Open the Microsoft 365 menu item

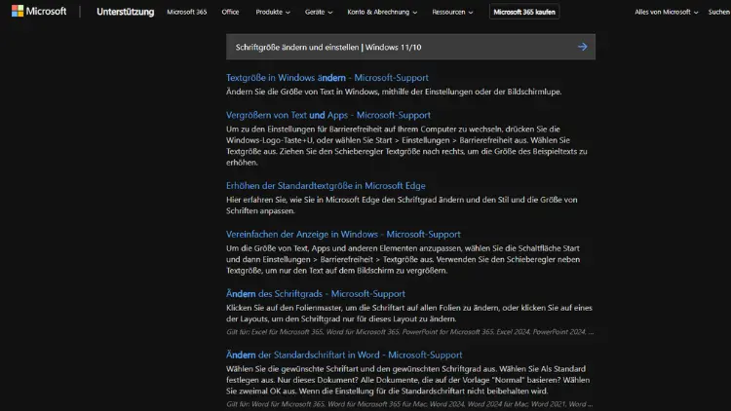(186, 12)
